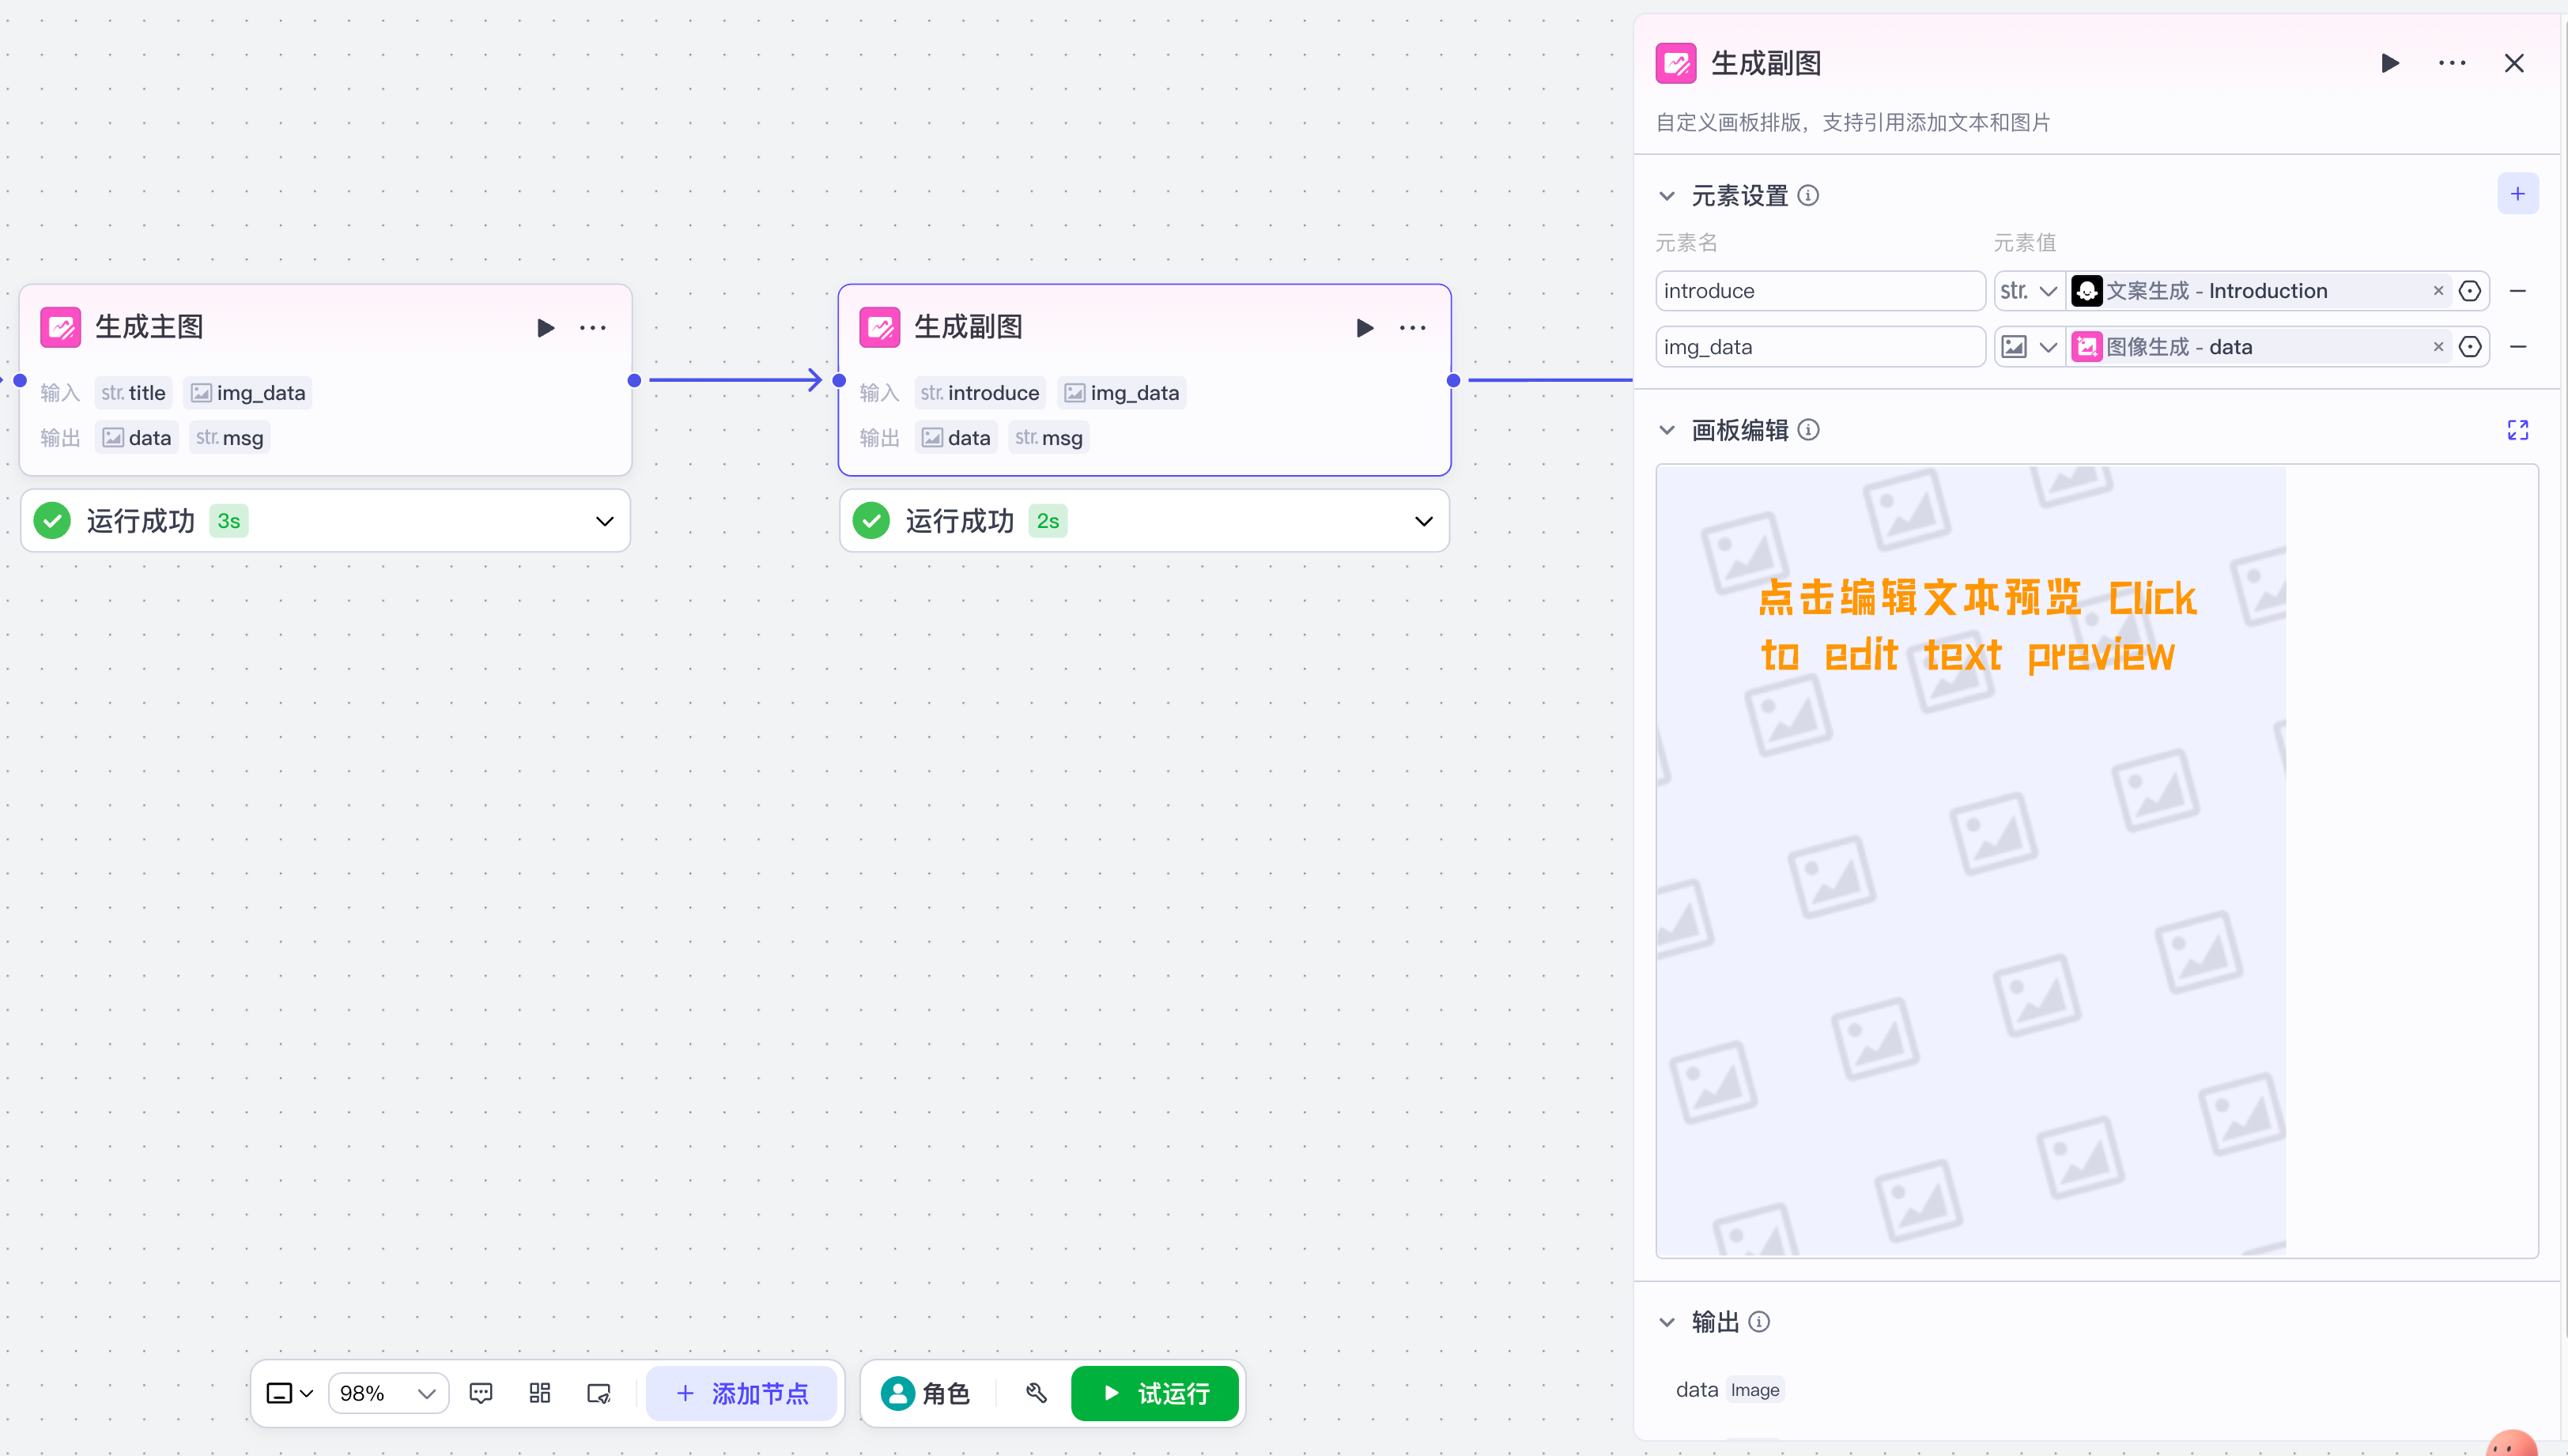Viewport: 2568px width, 1456px height.
Task: Open 生成主图 node more options menu
Action: pos(593,328)
